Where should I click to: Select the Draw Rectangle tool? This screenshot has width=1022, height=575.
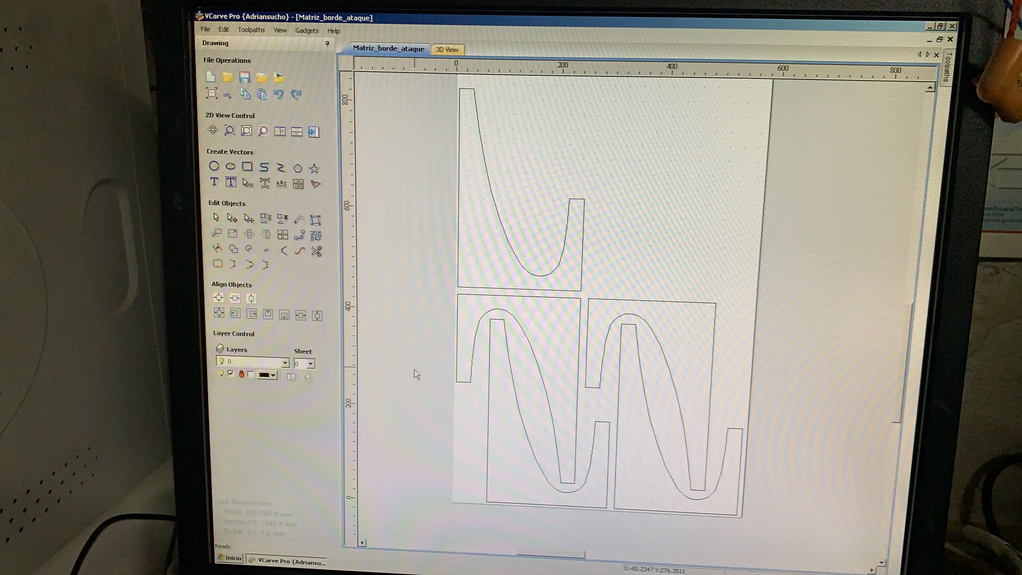click(x=247, y=167)
